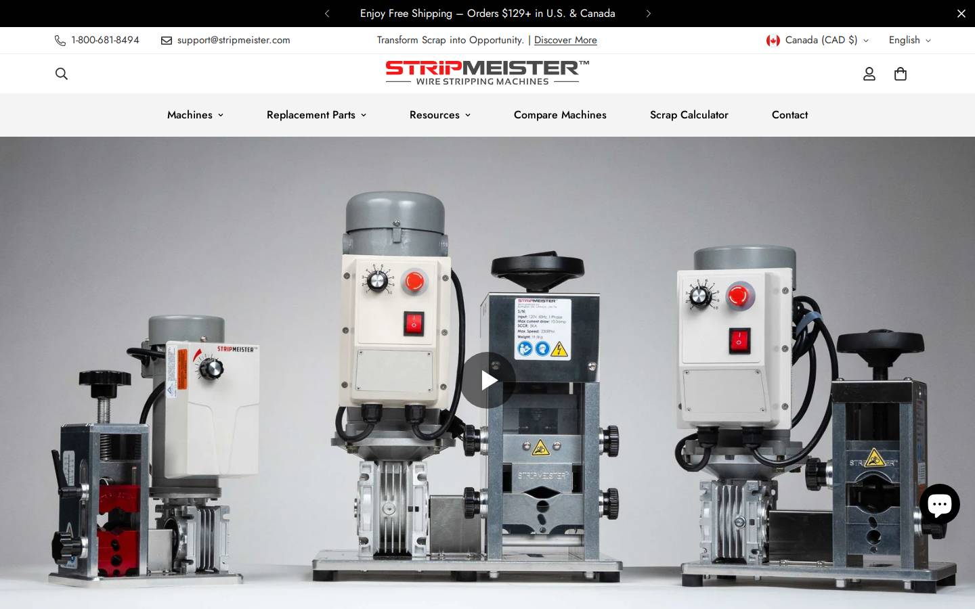This screenshot has width=975, height=609.
Task: Click the free shipping announcement text
Action: pos(487,14)
